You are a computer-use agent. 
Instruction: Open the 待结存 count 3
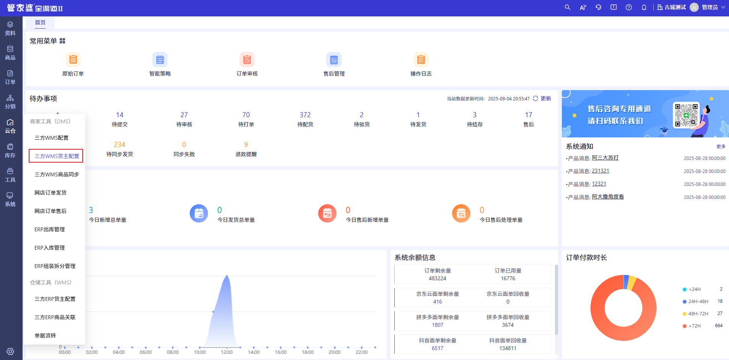pos(475,115)
